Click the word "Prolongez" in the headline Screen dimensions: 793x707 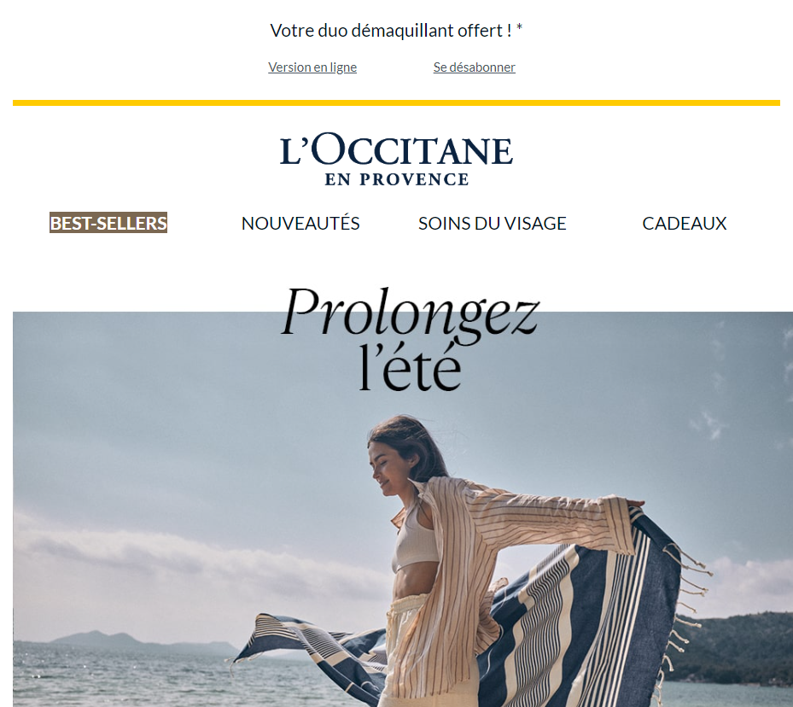tap(410, 314)
